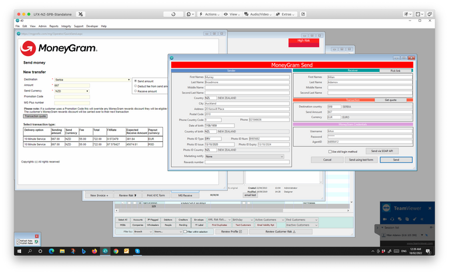The image size is (449, 274).
Task: Click the Find Duplicates button
Action: 219,225
